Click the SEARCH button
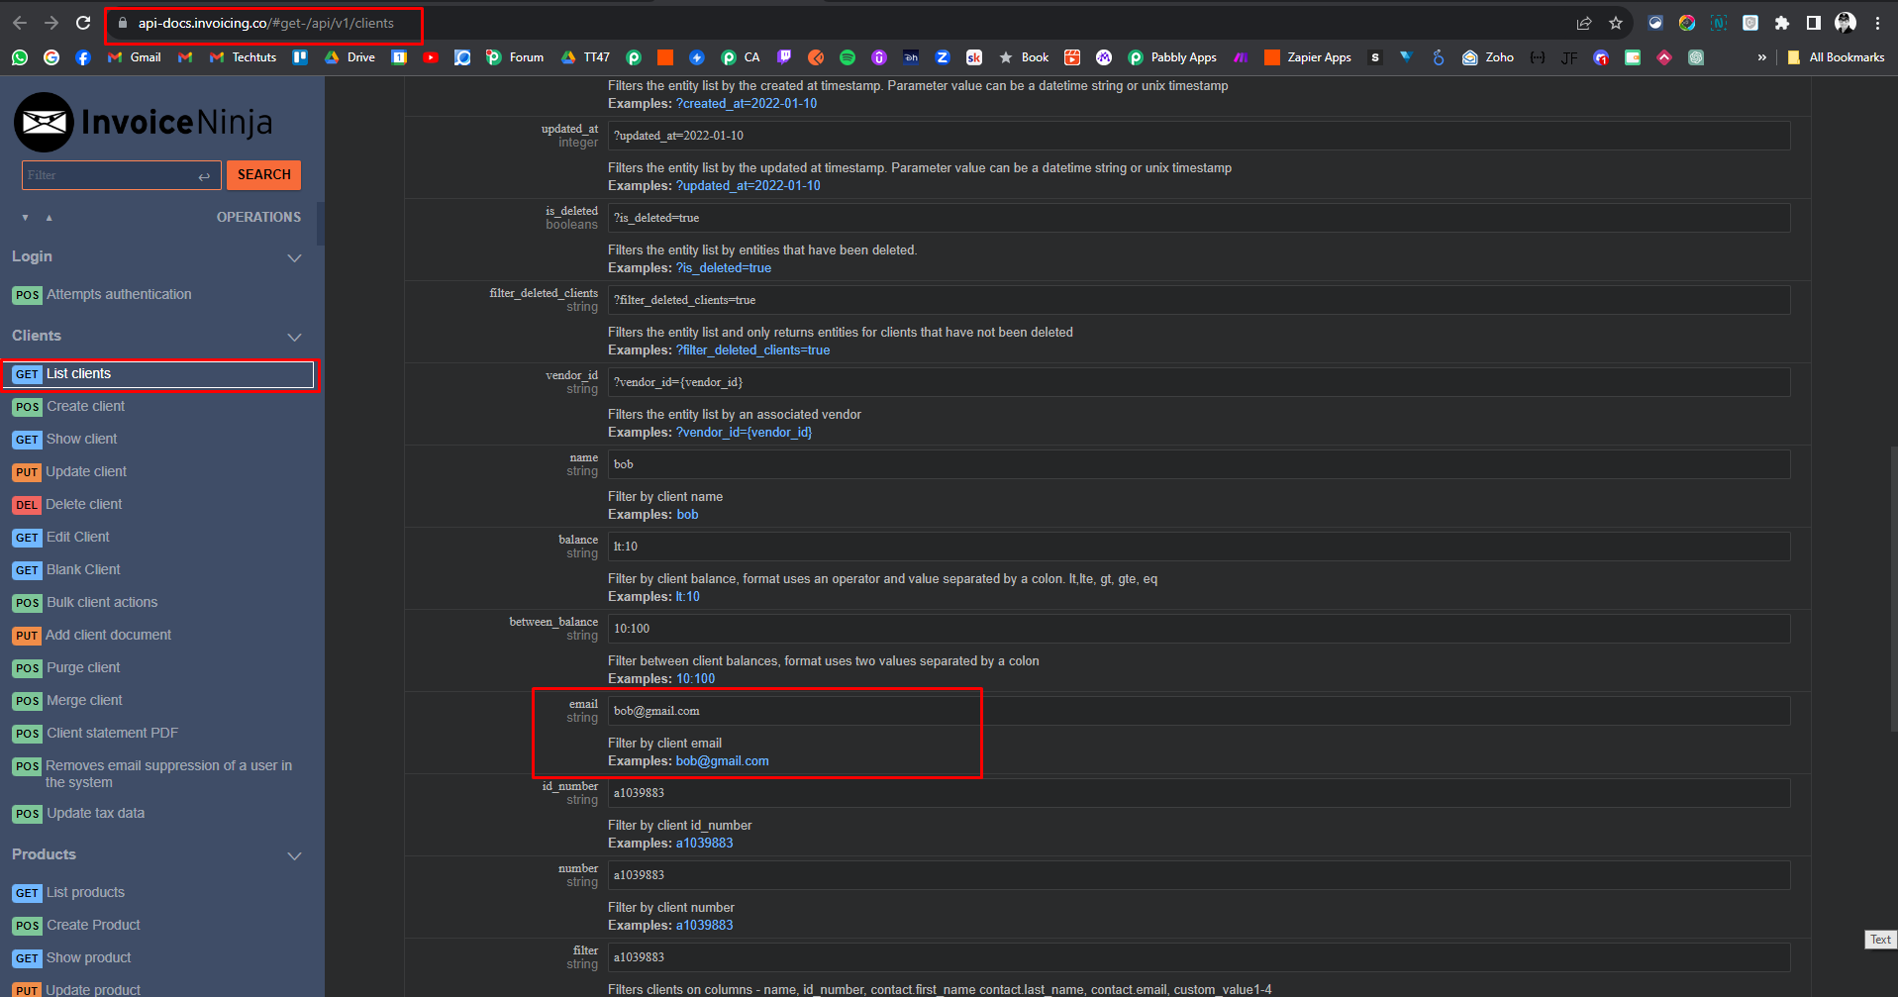The width and height of the screenshot is (1898, 997). click(x=263, y=175)
